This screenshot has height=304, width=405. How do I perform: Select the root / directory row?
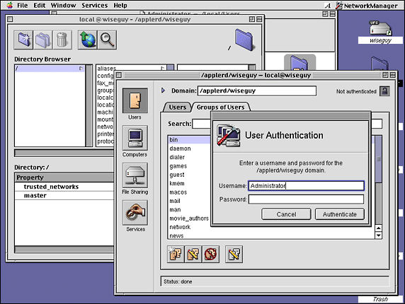point(50,69)
